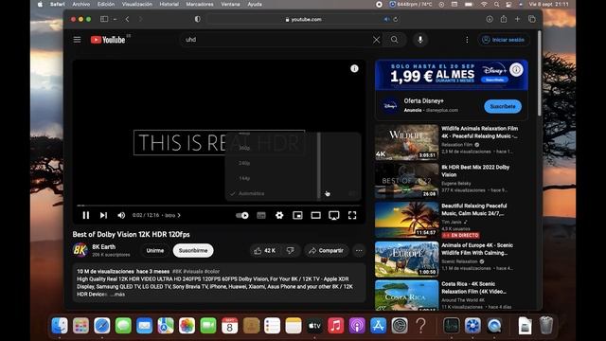Like the video (42 K)
Screen dimensions: 606x341
click(264, 250)
